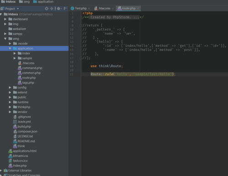Select route.php in the project tree
228x176 pixels.
27,78
